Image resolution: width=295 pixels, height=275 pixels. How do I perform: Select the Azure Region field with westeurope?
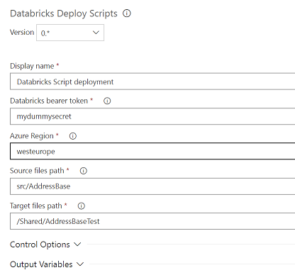pos(152,151)
